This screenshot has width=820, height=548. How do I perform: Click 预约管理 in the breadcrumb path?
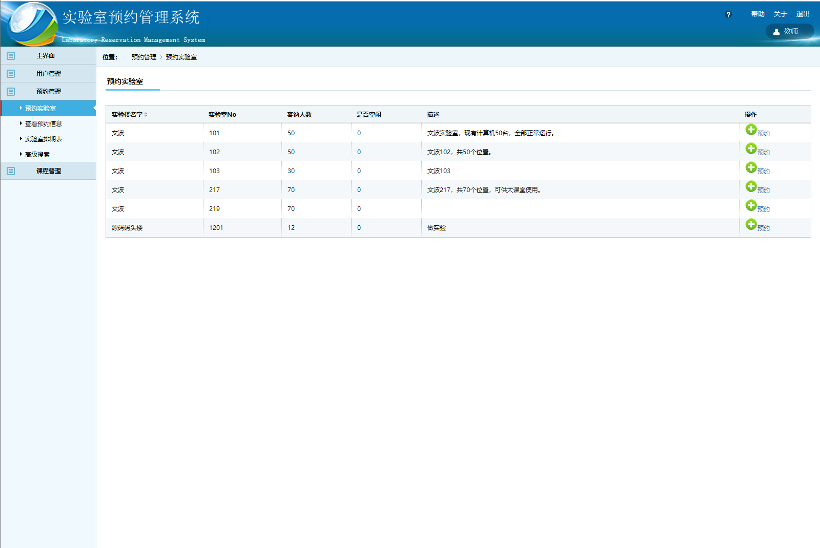(x=143, y=57)
